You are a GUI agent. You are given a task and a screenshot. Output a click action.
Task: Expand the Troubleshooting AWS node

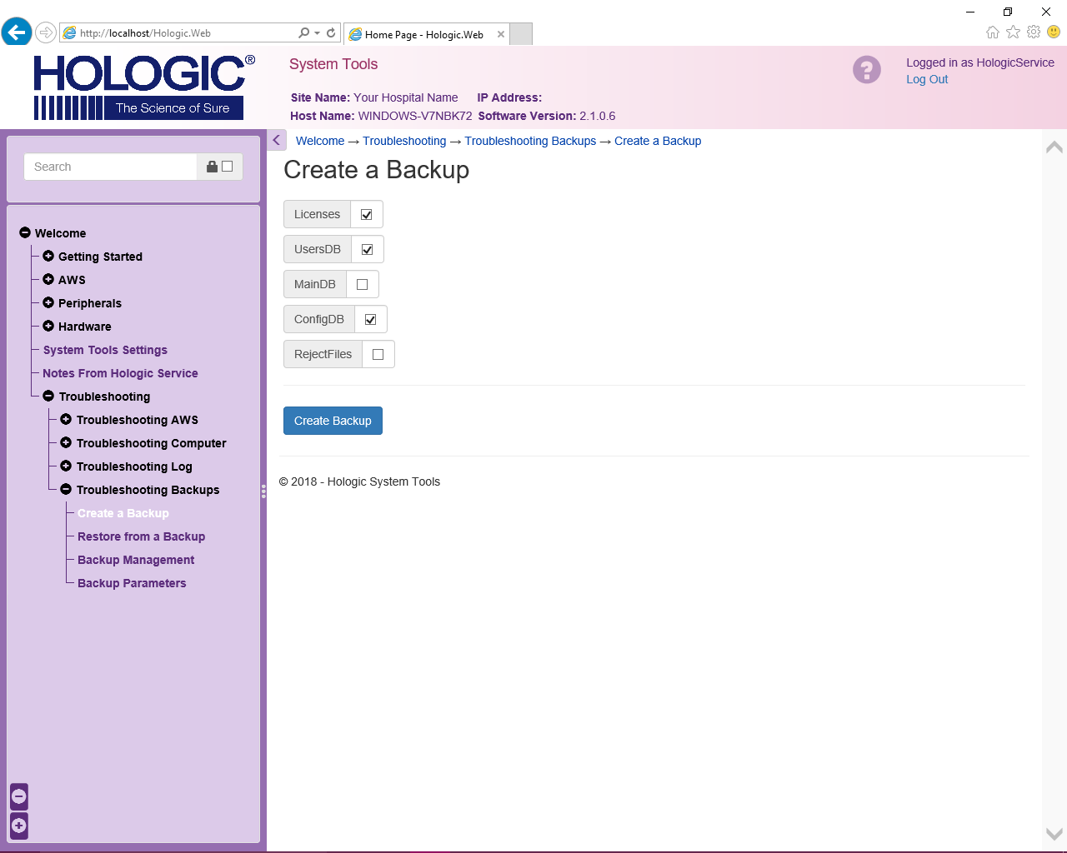coord(66,419)
